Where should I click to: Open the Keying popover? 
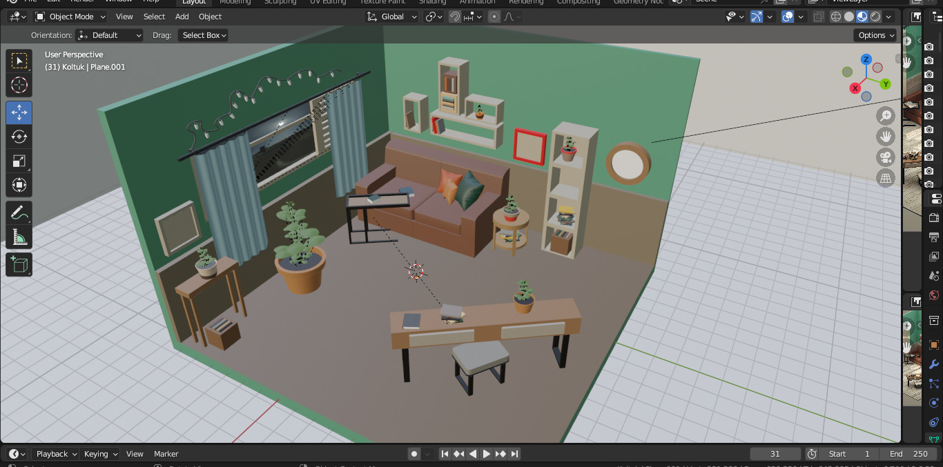tap(100, 454)
